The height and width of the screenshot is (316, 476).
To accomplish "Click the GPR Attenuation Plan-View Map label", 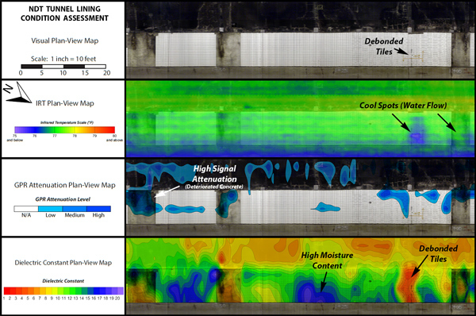I will click(x=65, y=185).
